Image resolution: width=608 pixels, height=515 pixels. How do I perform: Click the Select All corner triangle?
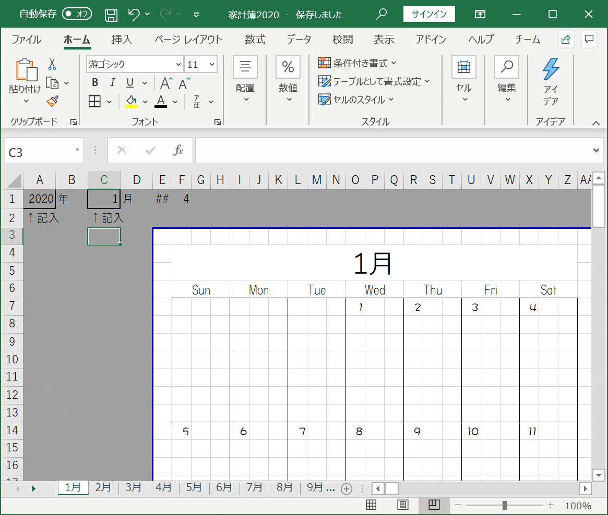click(x=14, y=180)
